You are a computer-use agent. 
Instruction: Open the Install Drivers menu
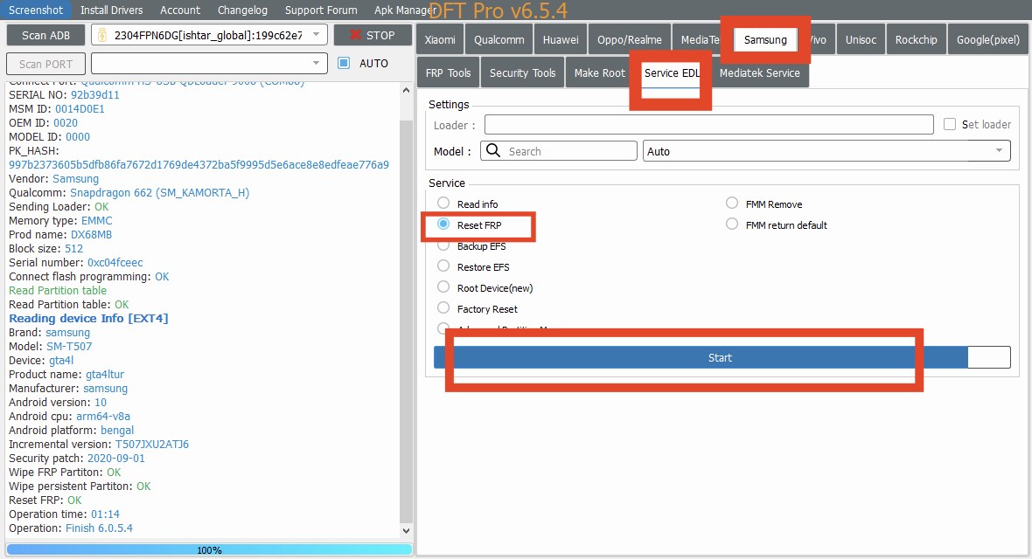click(112, 10)
